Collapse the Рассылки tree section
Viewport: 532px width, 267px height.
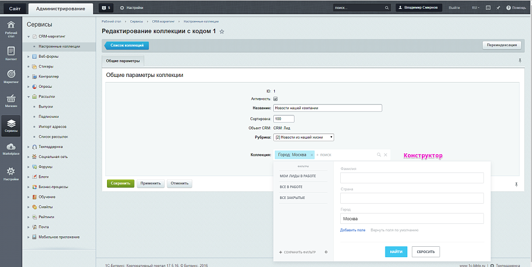[x=29, y=97]
